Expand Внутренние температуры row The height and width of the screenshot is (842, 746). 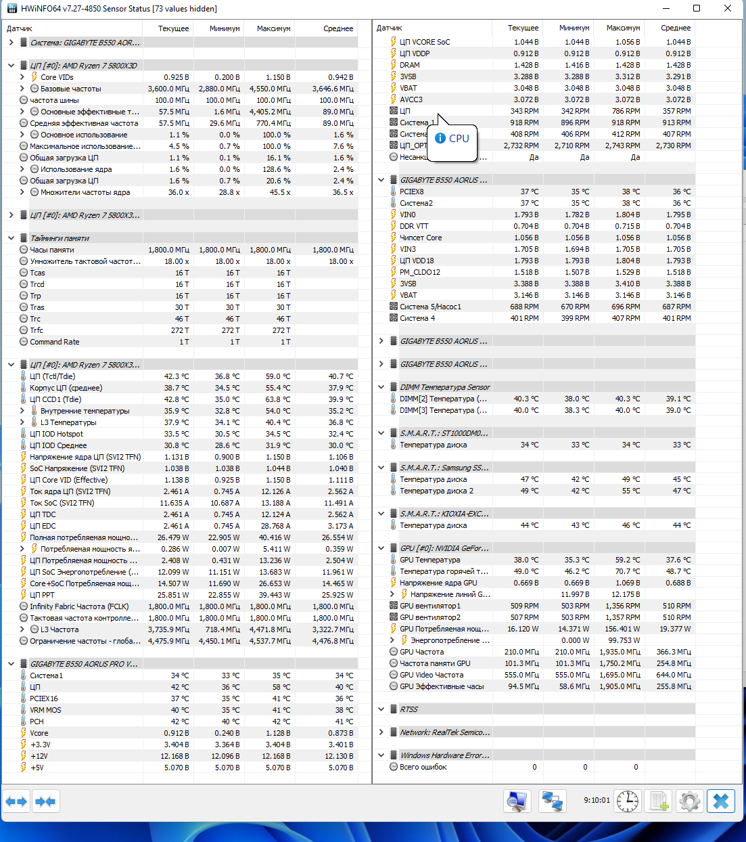(22, 411)
